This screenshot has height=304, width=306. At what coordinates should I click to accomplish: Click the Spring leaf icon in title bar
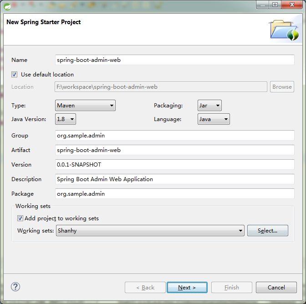click(x=7, y=7)
